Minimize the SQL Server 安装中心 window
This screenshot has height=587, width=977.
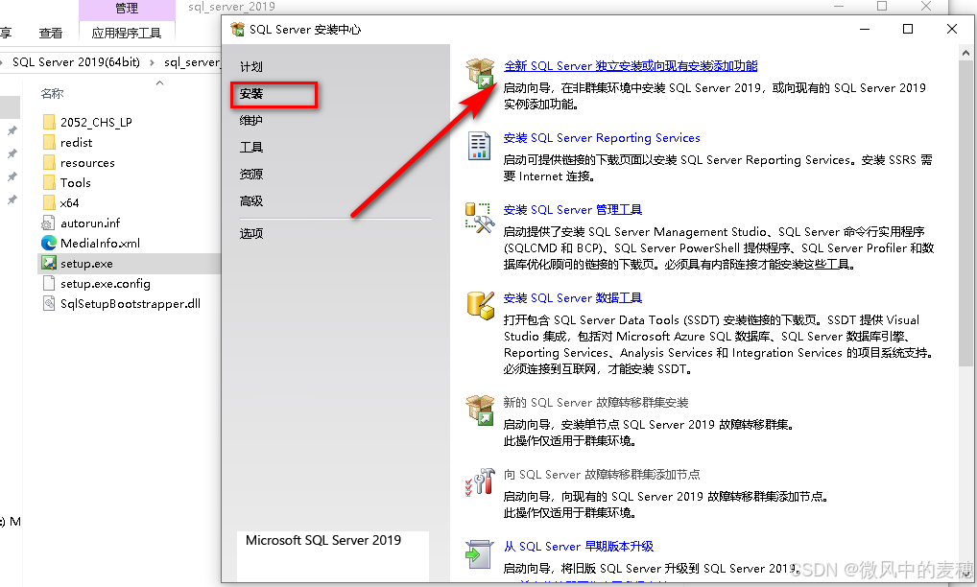click(864, 30)
